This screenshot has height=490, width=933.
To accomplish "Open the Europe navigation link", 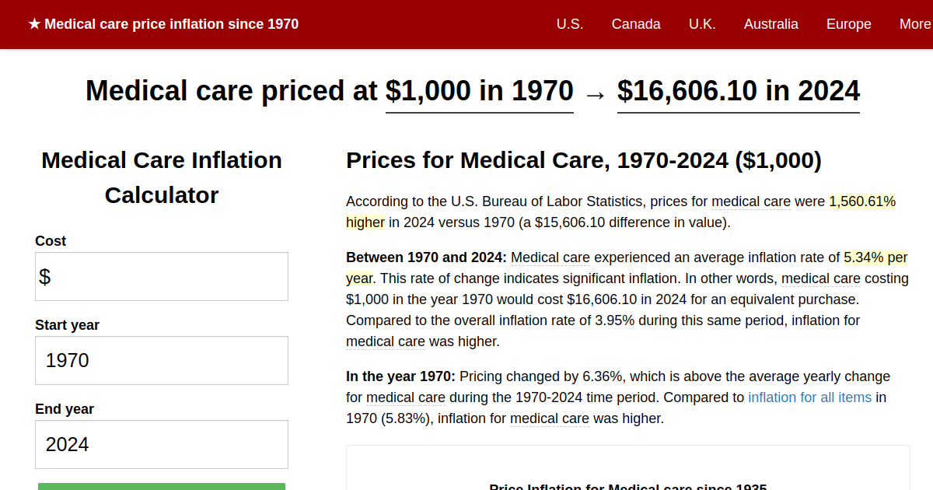I will [848, 24].
